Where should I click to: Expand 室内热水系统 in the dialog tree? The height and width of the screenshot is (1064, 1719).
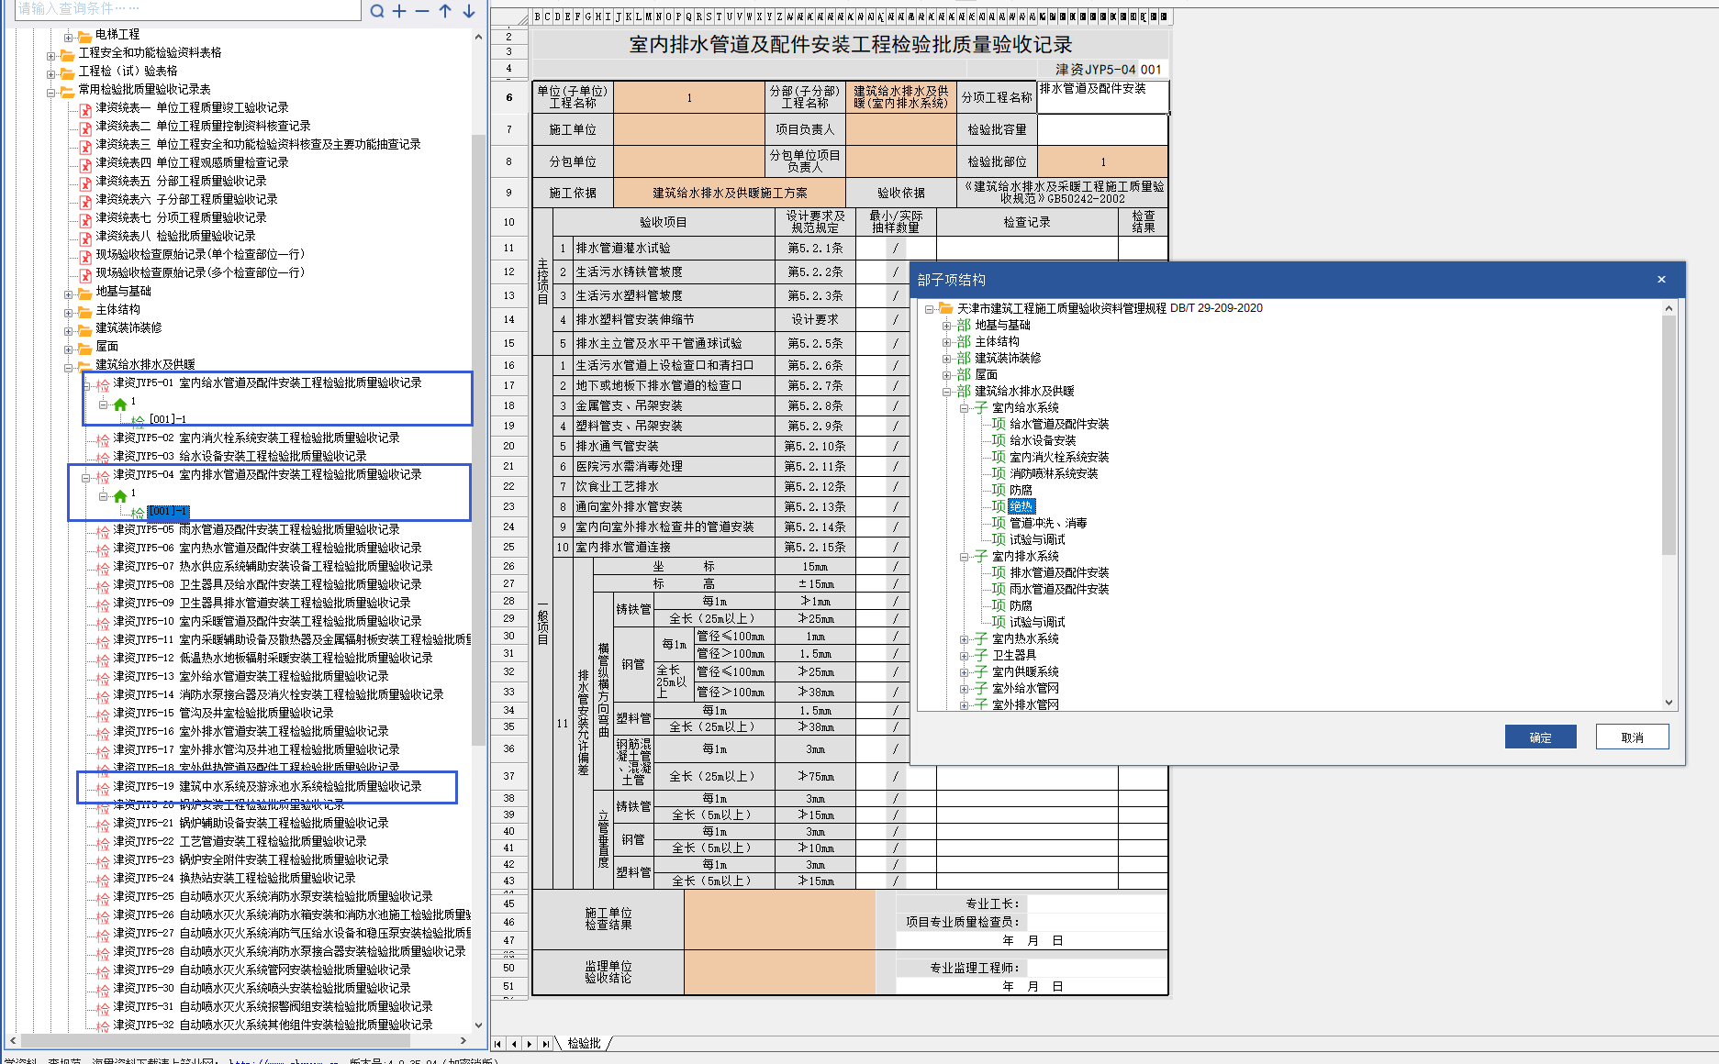pyautogui.click(x=964, y=639)
